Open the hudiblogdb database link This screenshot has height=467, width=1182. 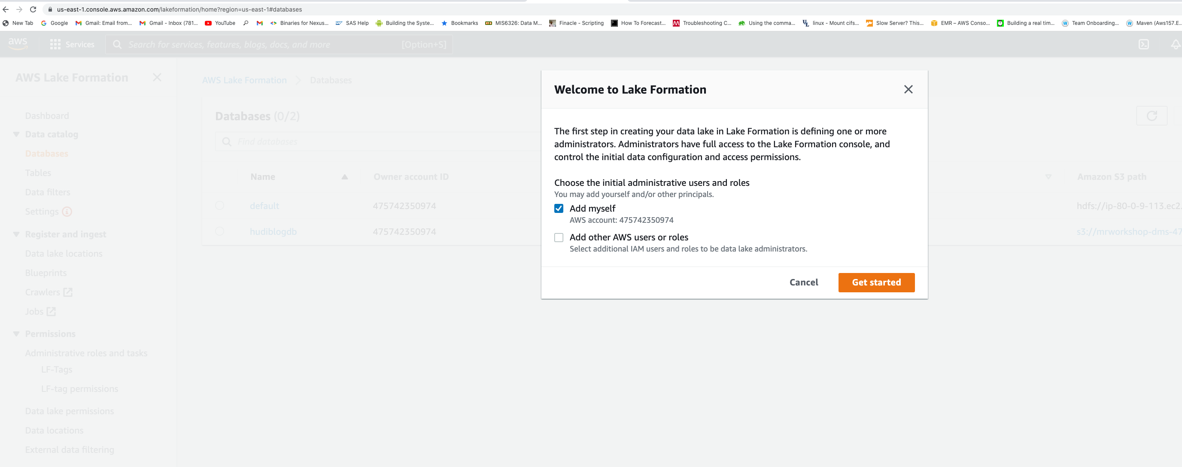273,231
